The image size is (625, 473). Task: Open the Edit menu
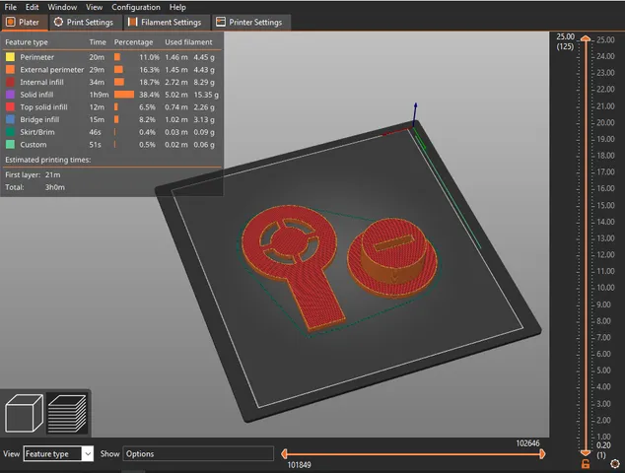32,7
